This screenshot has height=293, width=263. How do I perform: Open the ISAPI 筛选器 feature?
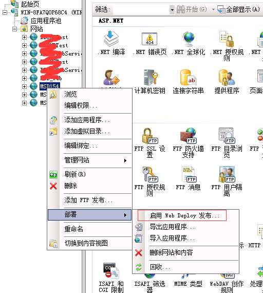click(x=149, y=283)
